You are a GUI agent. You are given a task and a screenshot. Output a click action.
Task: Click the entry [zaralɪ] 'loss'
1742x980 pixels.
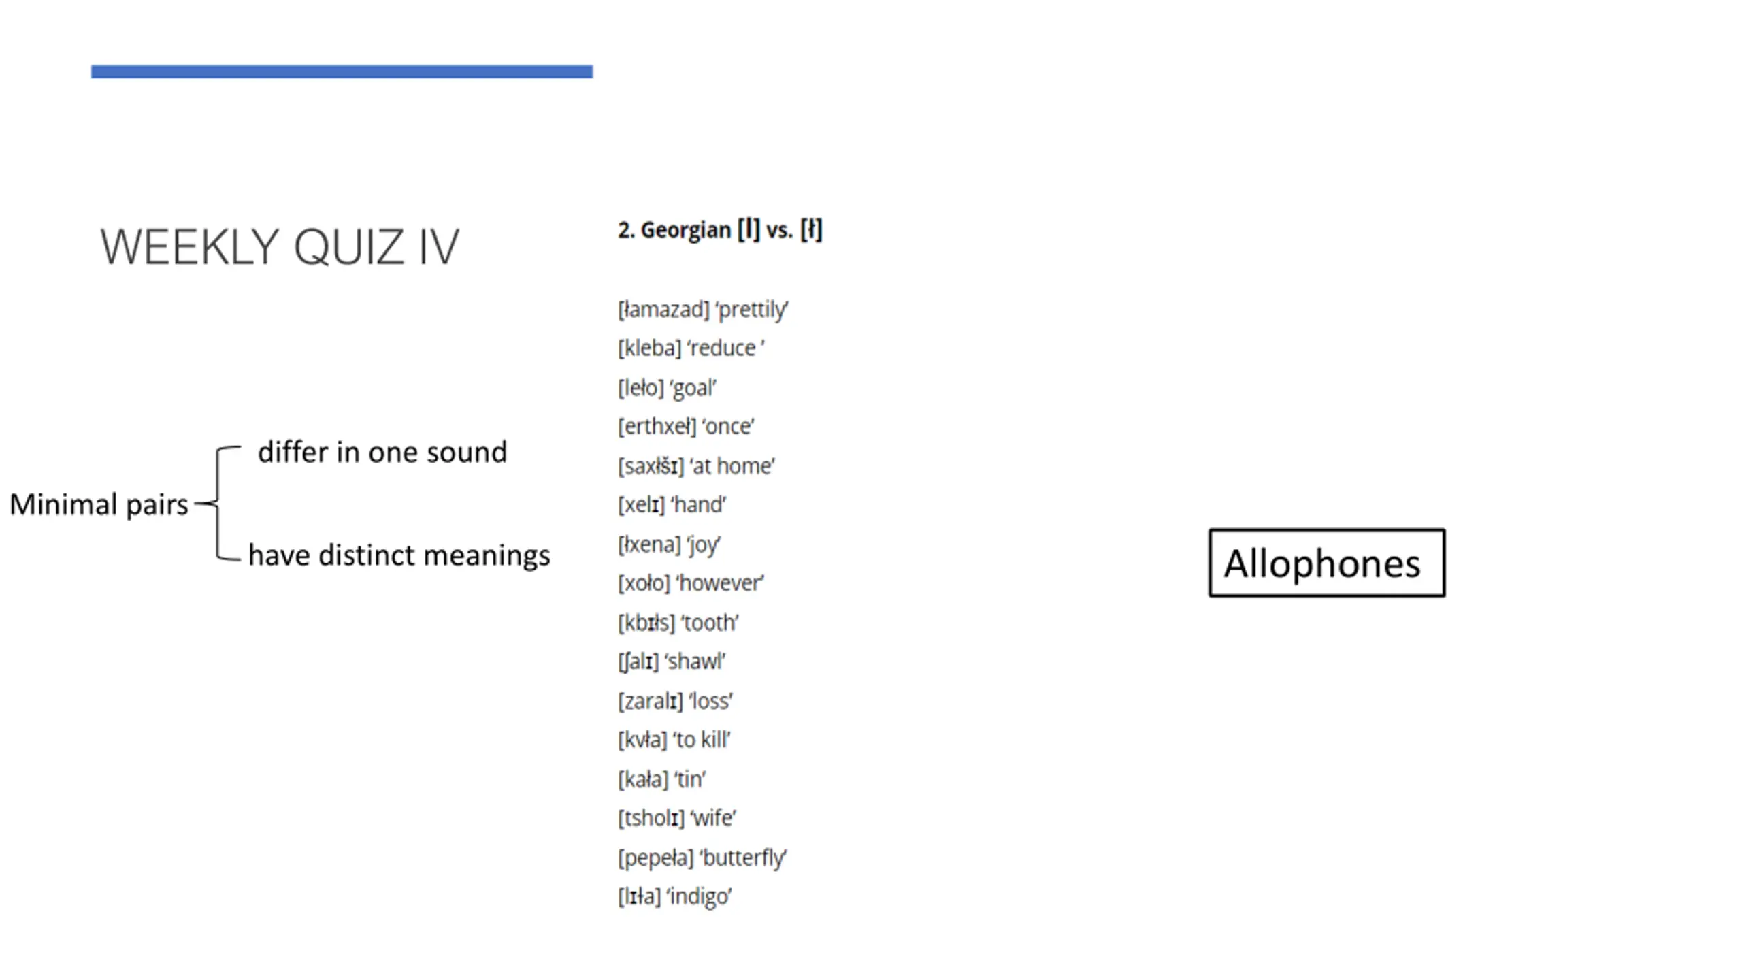coord(675,701)
